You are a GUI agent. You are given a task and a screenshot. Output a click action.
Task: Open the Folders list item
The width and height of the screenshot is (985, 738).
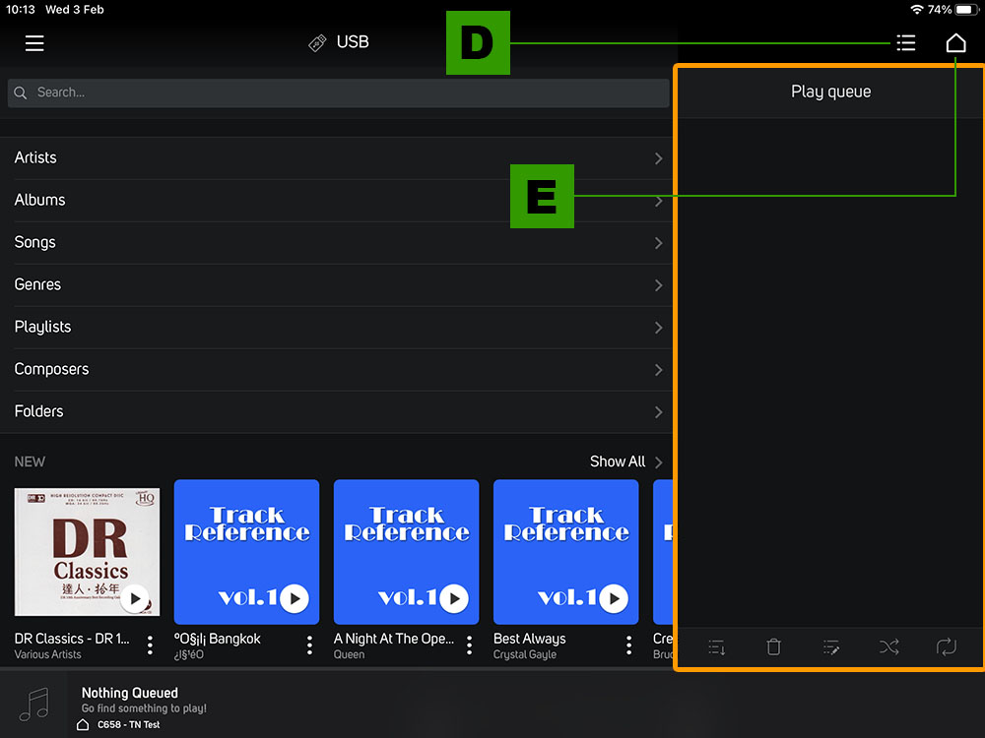tap(335, 411)
